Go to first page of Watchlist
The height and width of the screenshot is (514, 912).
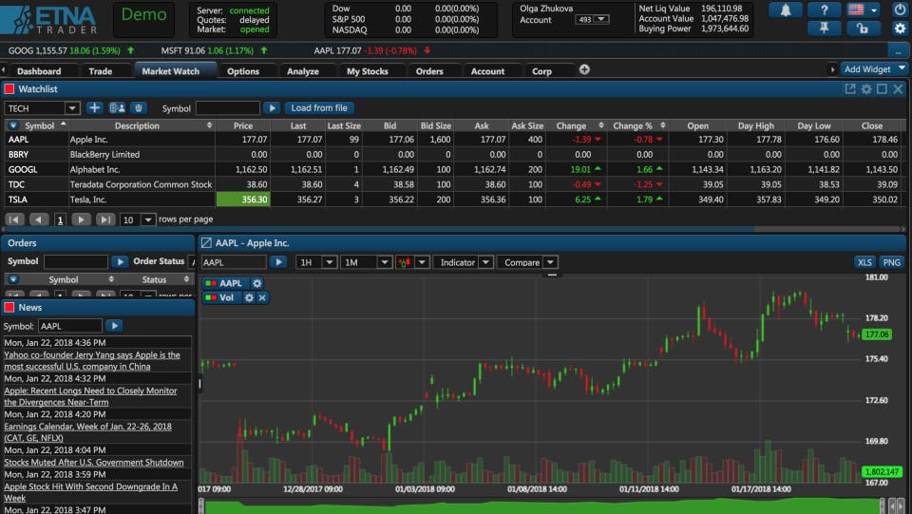tap(14, 219)
